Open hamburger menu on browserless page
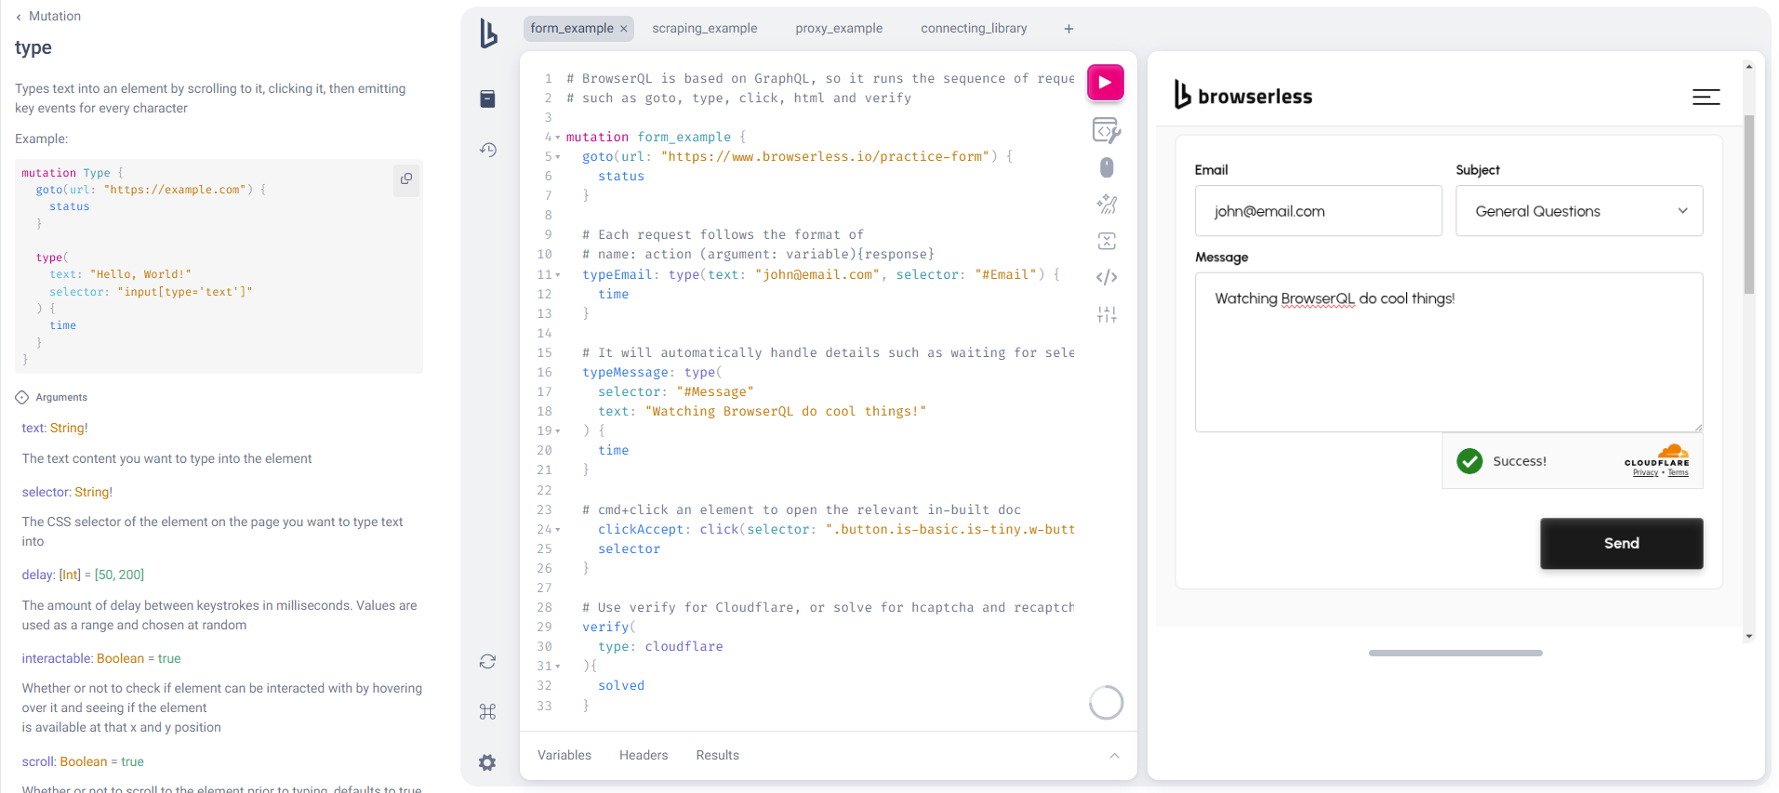 (1706, 97)
